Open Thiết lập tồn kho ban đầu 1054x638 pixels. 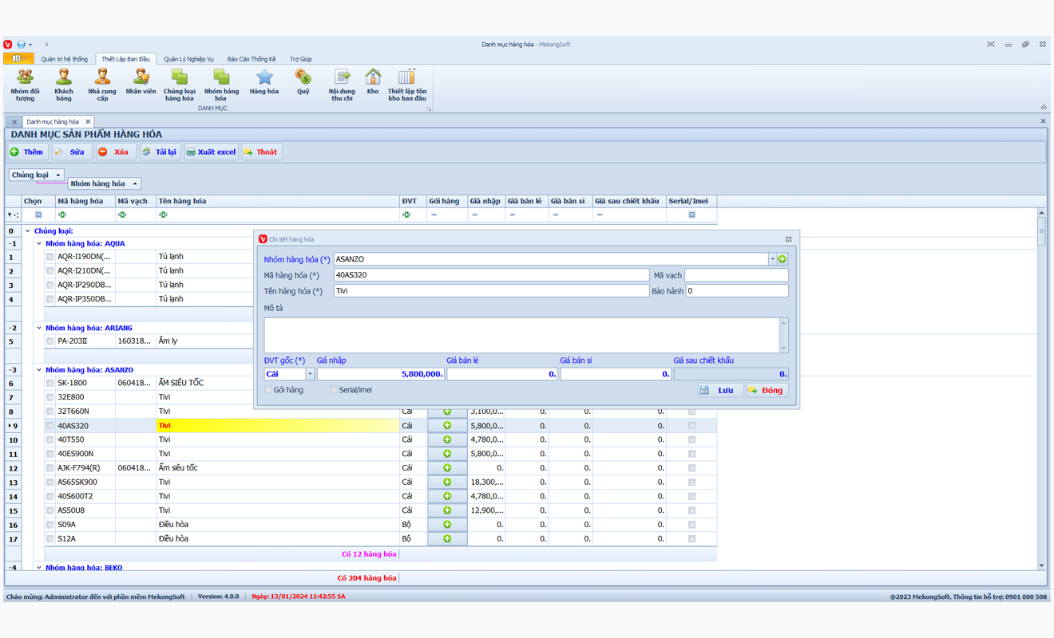[407, 84]
